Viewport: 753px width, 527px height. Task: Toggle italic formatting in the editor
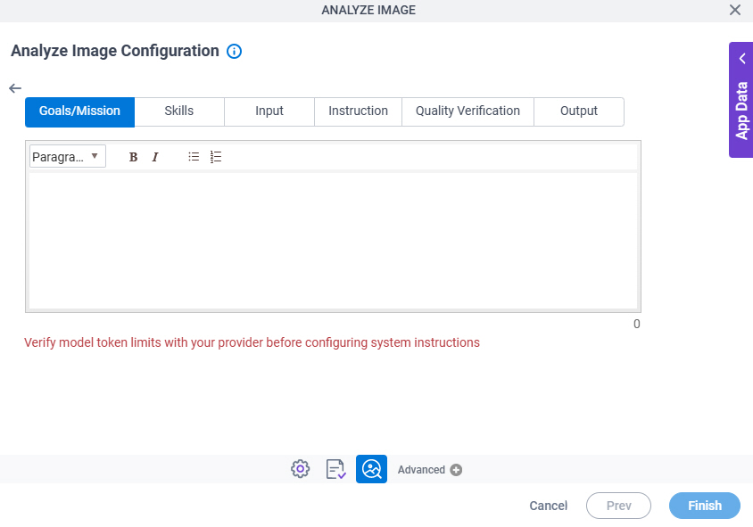click(x=155, y=157)
